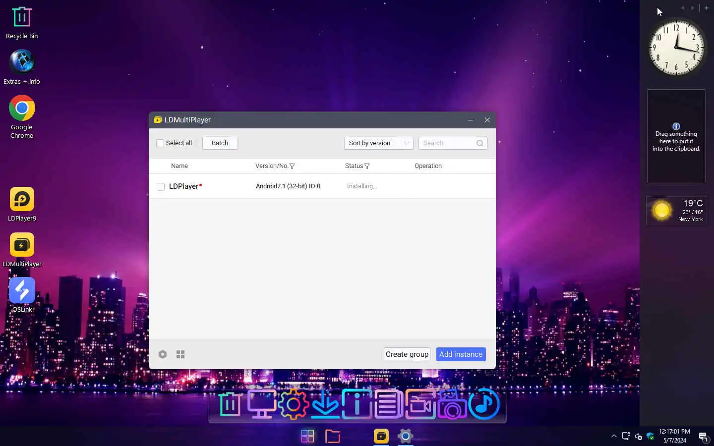This screenshot has height=446, width=714.
Task: Launch the LDPlayer9 desktop shortcut
Action: 22,204
